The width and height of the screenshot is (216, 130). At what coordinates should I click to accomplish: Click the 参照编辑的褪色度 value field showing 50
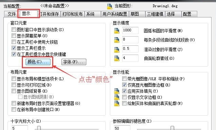click(122, 128)
